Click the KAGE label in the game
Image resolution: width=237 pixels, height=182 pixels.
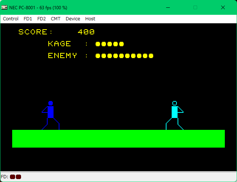click(x=59, y=44)
